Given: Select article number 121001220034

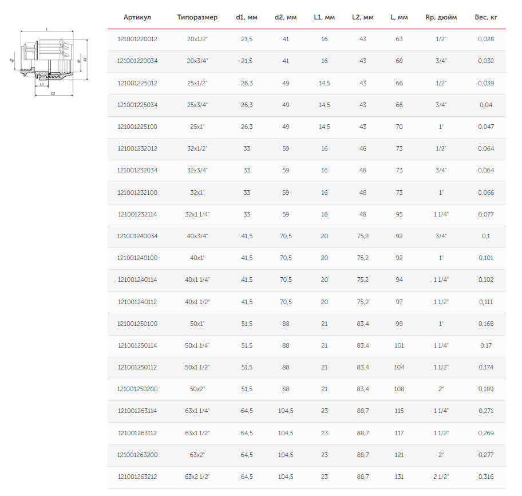Looking at the screenshot, I should (x=137, y=61).
